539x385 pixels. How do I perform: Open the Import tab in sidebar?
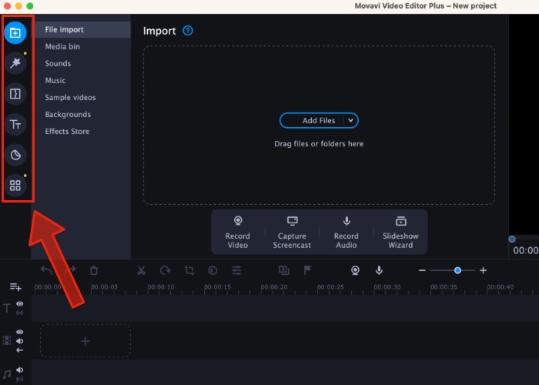tap(15, 32)
